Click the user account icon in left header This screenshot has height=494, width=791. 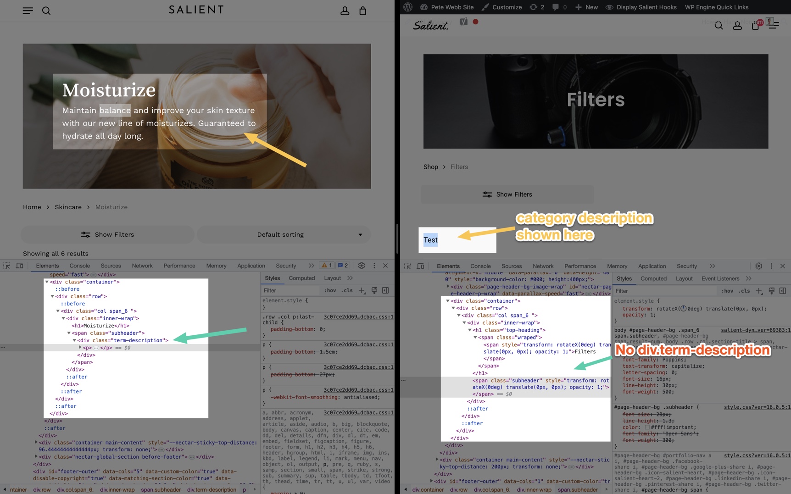click(x=345, y=11)
